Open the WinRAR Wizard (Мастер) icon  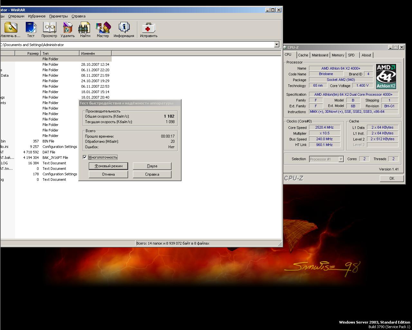[103, 30]
